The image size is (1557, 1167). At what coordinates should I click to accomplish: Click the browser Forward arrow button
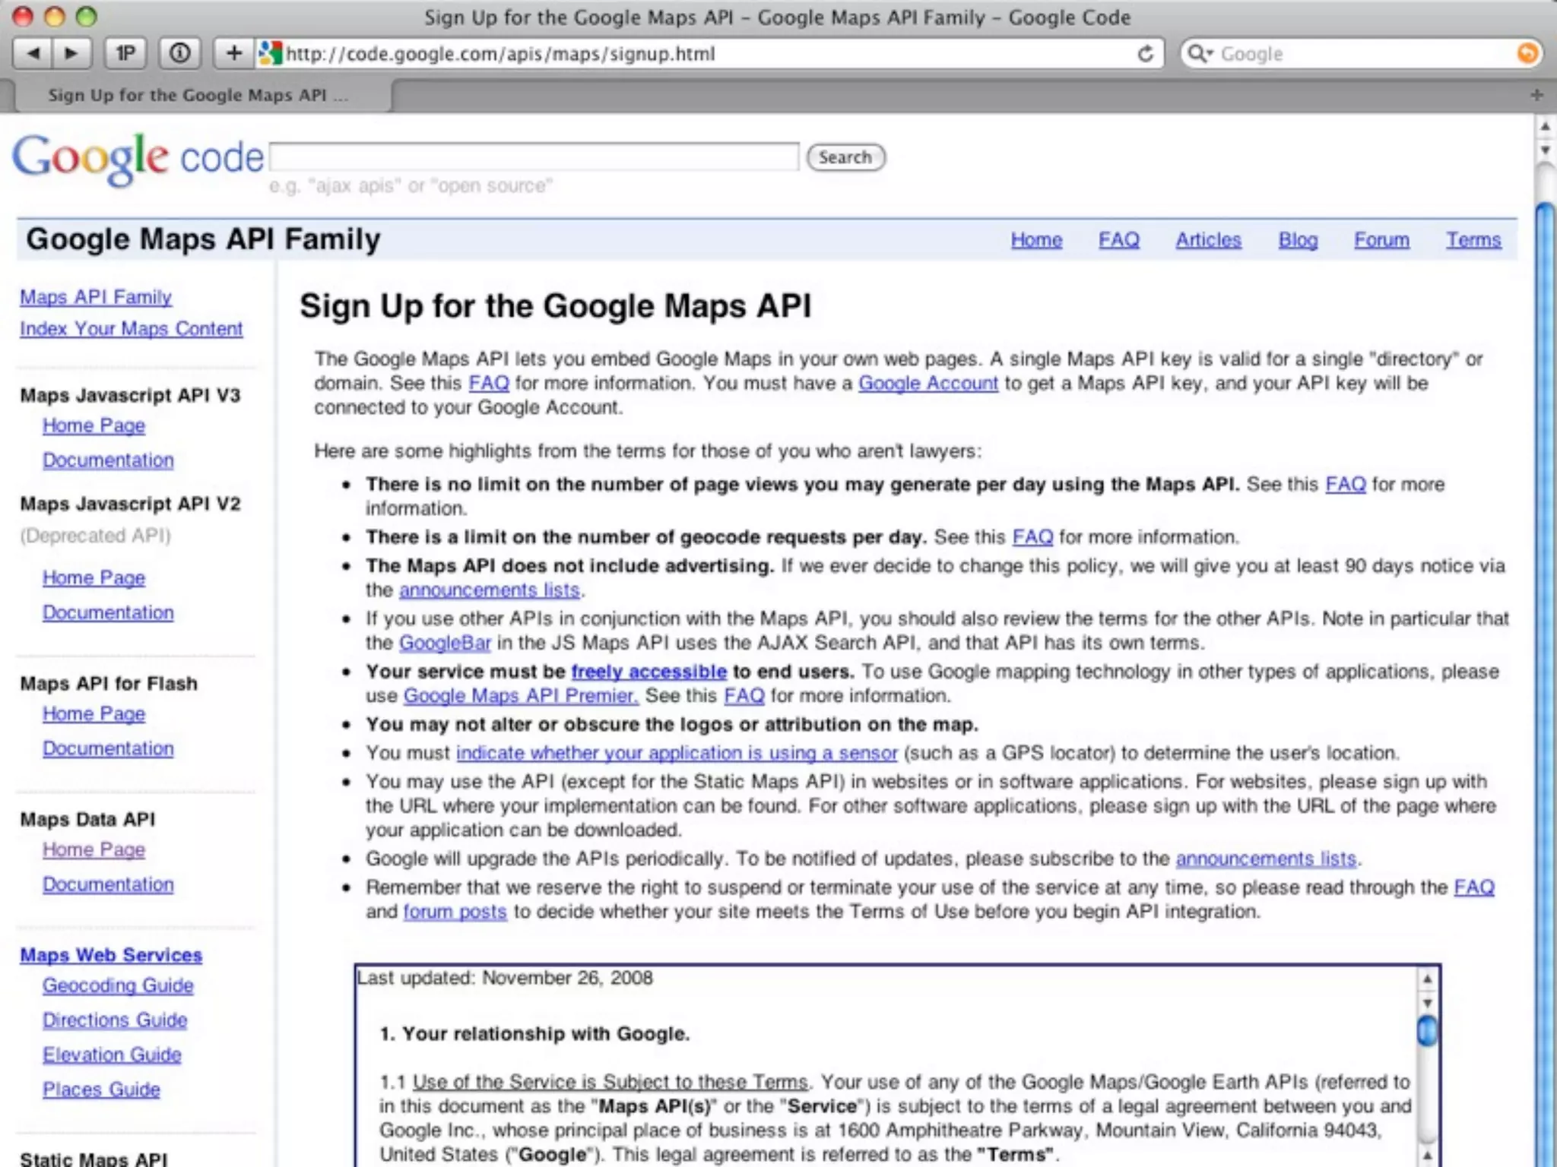72,53
